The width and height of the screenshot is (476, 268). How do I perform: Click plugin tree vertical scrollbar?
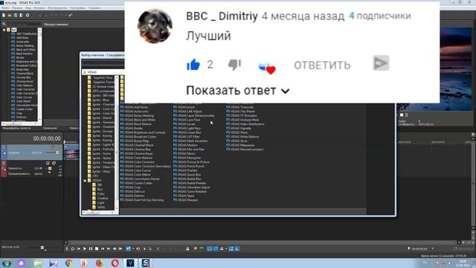117,143
